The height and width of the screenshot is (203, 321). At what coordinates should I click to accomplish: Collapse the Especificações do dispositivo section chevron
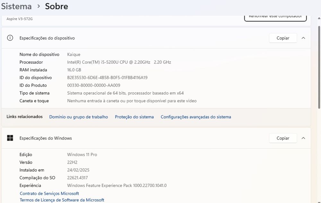pos(303,38)
